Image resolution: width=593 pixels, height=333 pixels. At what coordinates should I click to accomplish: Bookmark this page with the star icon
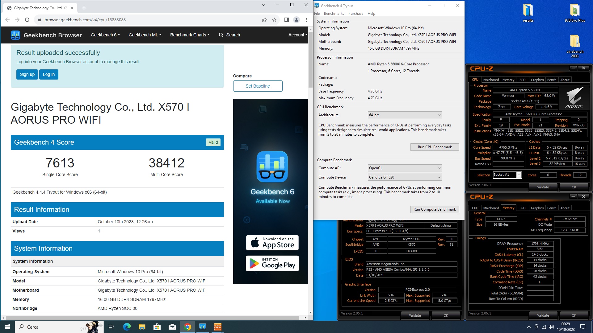274,20
